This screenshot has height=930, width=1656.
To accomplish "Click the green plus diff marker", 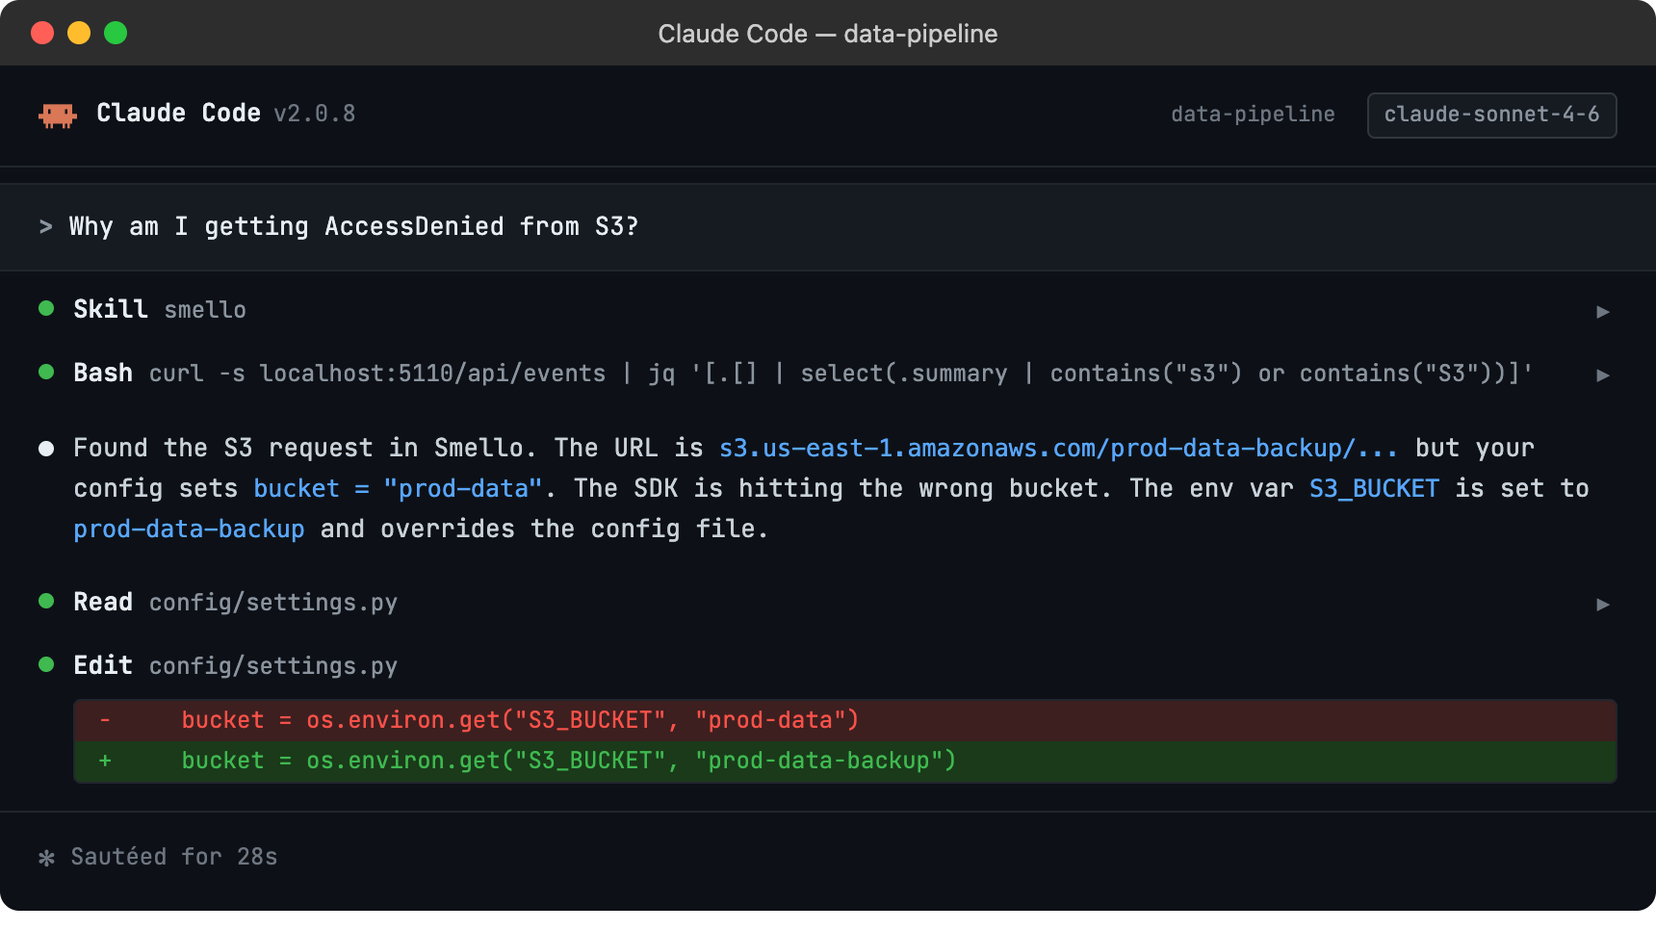I will coord(105,761).
